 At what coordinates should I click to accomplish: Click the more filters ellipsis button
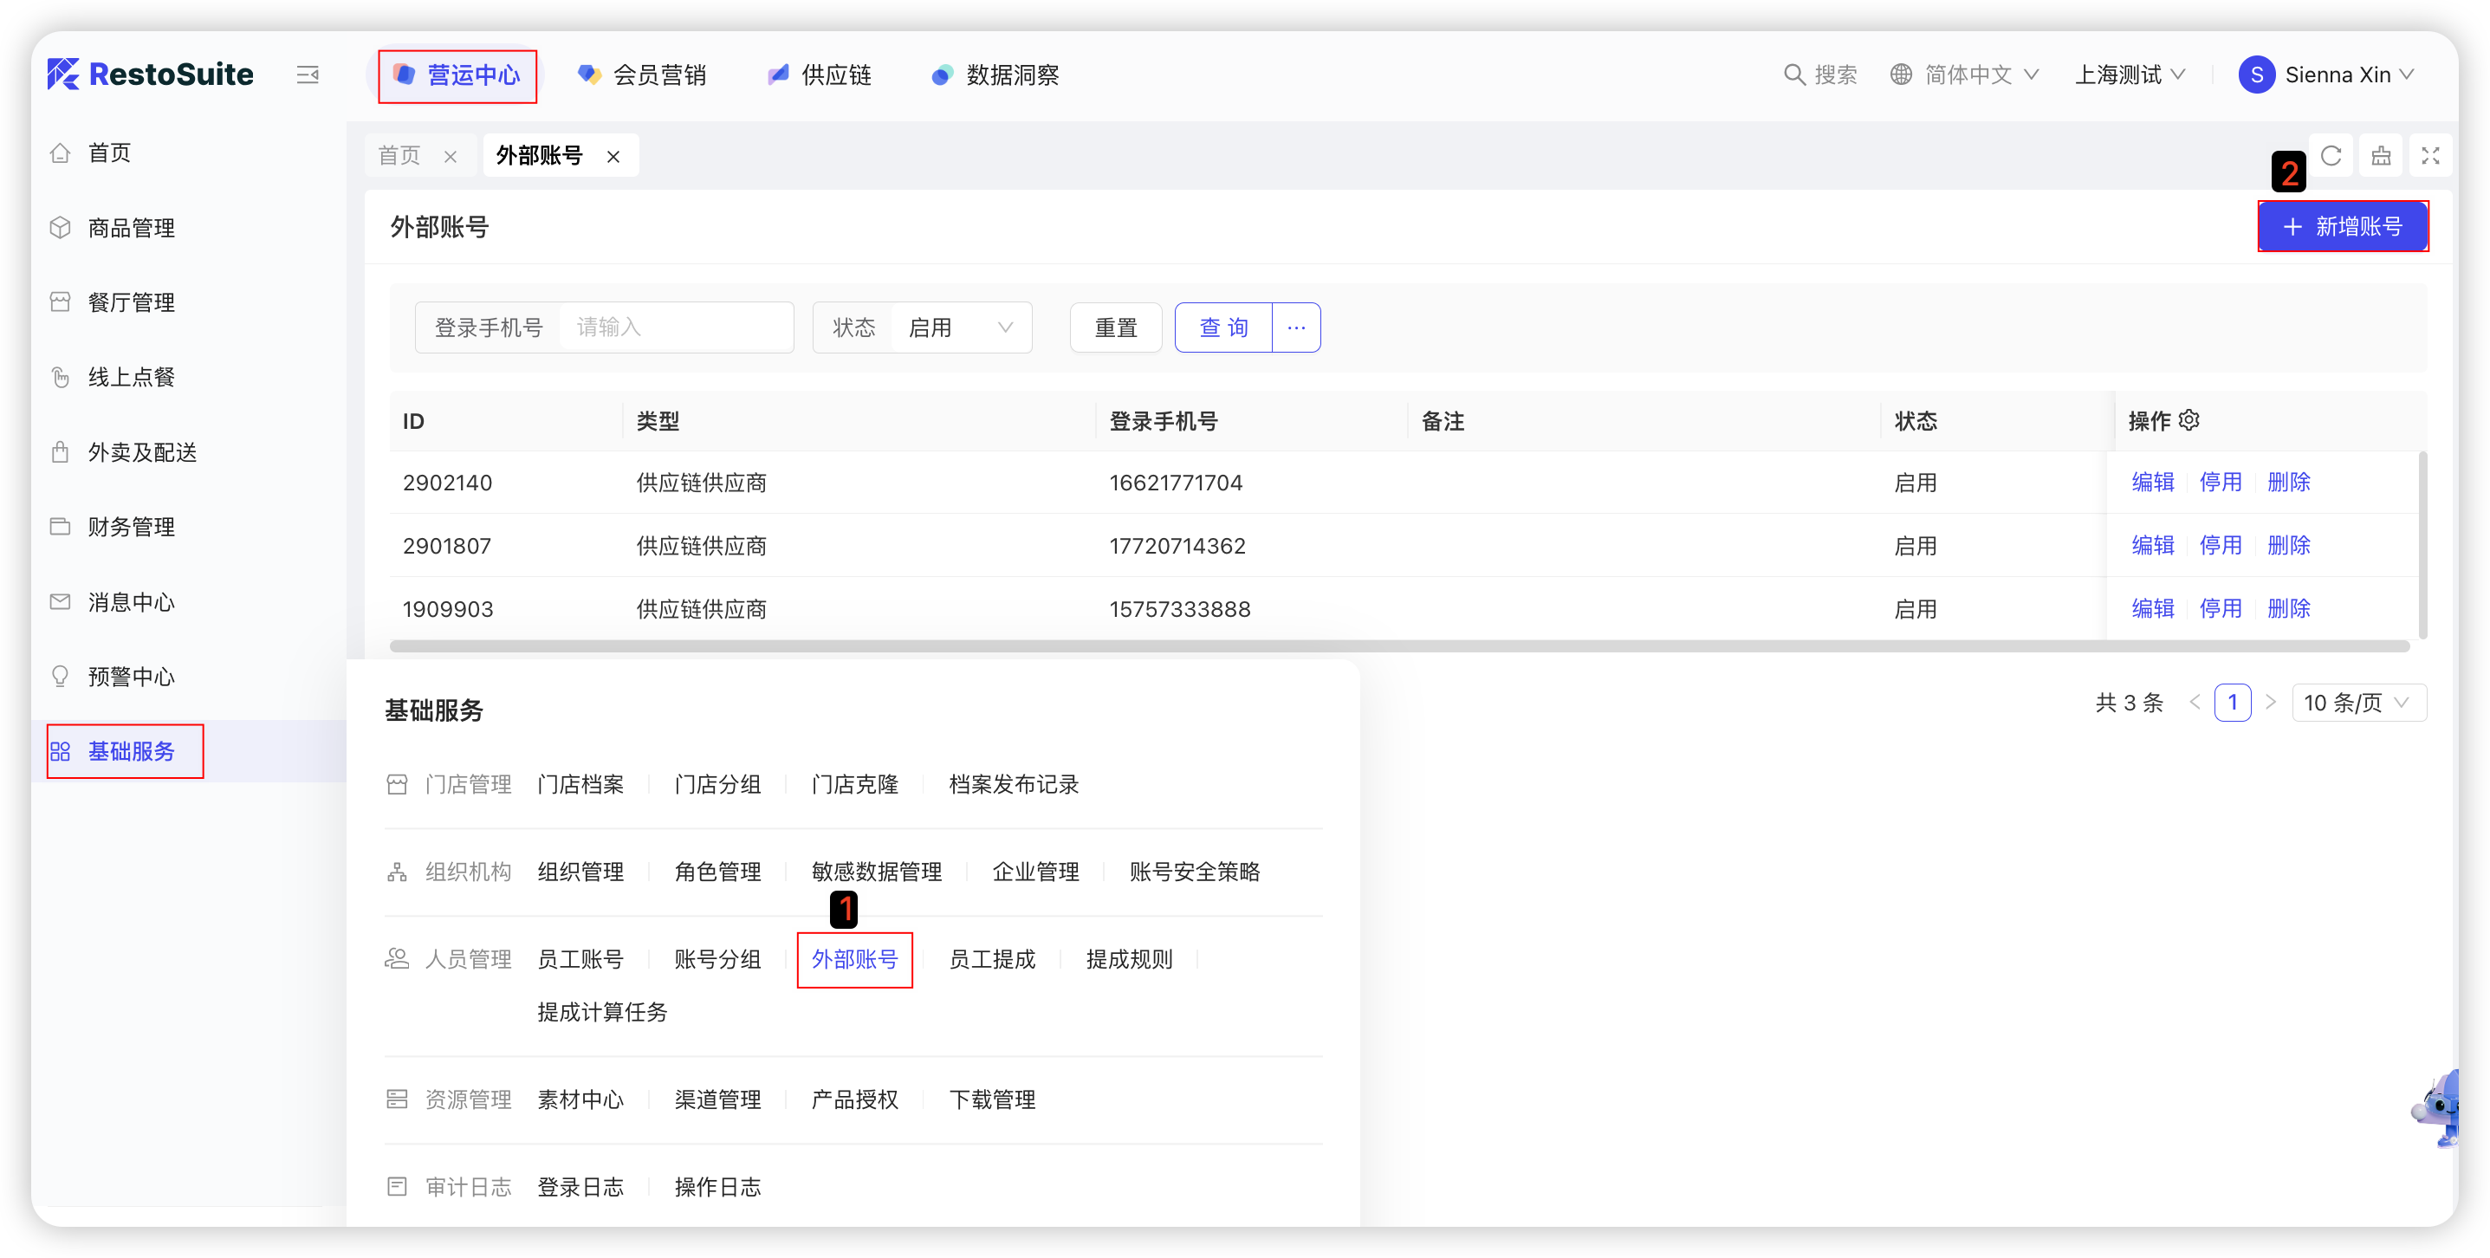(x=1296, y=327)
